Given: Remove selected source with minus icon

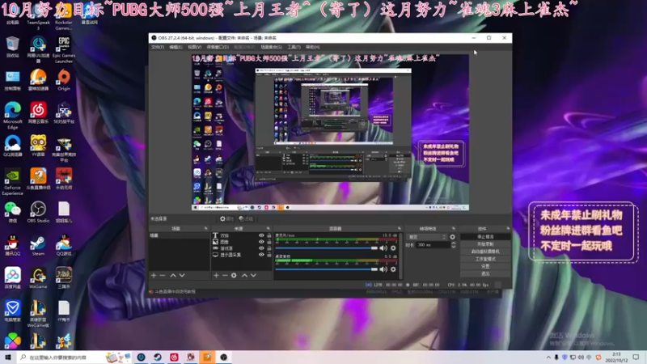Looking at the screenshot, I should [x=225, y=275].
